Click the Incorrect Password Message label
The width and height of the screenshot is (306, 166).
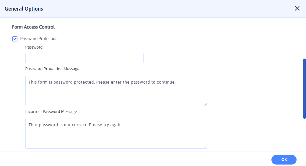tap(51, 112)
